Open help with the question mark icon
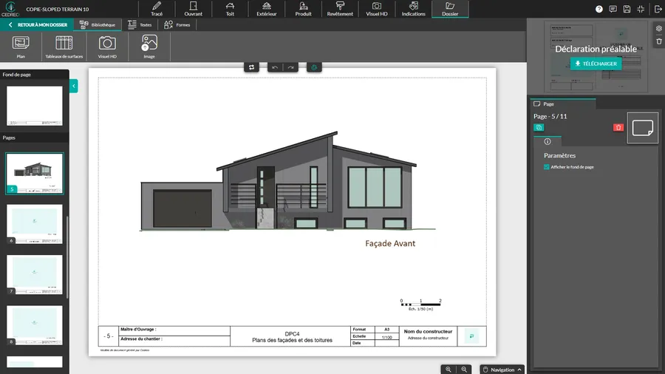This screenshot has width=665, height=374. point(598,9)
